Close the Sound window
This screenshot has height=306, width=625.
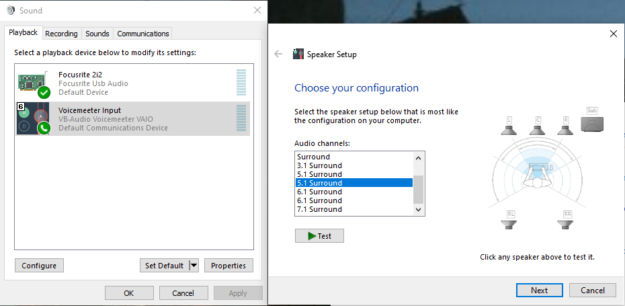pos(257,10)
